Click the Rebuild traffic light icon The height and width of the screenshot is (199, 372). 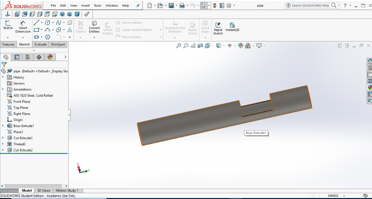(x=215, y=6)
